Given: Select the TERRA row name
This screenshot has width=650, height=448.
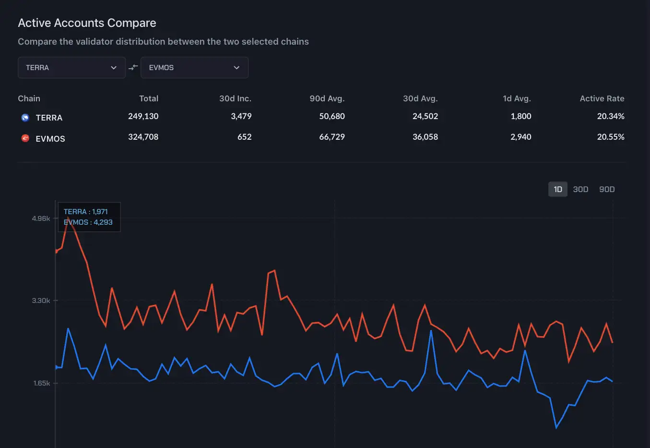Looking at the screenshot, I should pyautogui.click(x=49, y=118).
